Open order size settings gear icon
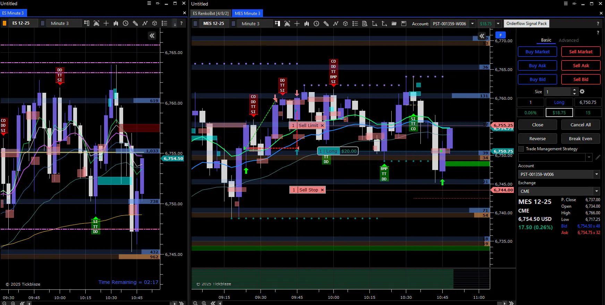 [582, 91]
